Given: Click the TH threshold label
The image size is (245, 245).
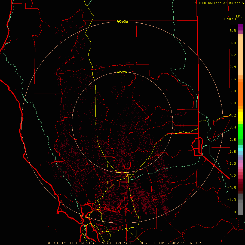Looking at the screenshot, I should pyautogui.click(x=234, y=212).
